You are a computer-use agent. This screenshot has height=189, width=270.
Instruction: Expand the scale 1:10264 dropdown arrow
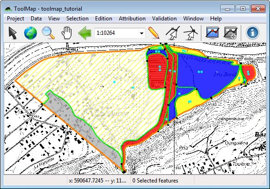pos(141,33)
